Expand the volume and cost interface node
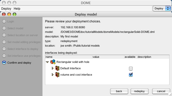 [53, 75]
